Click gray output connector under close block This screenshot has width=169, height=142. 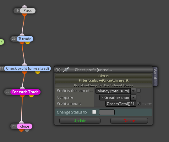coord(27,130)
